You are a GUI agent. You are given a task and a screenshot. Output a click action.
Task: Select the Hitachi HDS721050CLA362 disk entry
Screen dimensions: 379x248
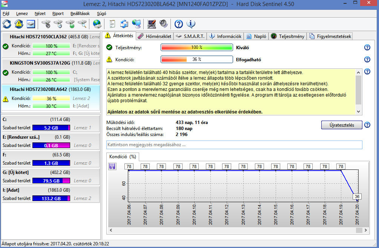pos(51,45)
